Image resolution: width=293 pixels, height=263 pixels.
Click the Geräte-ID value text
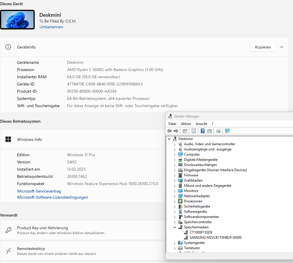(105, 84)
